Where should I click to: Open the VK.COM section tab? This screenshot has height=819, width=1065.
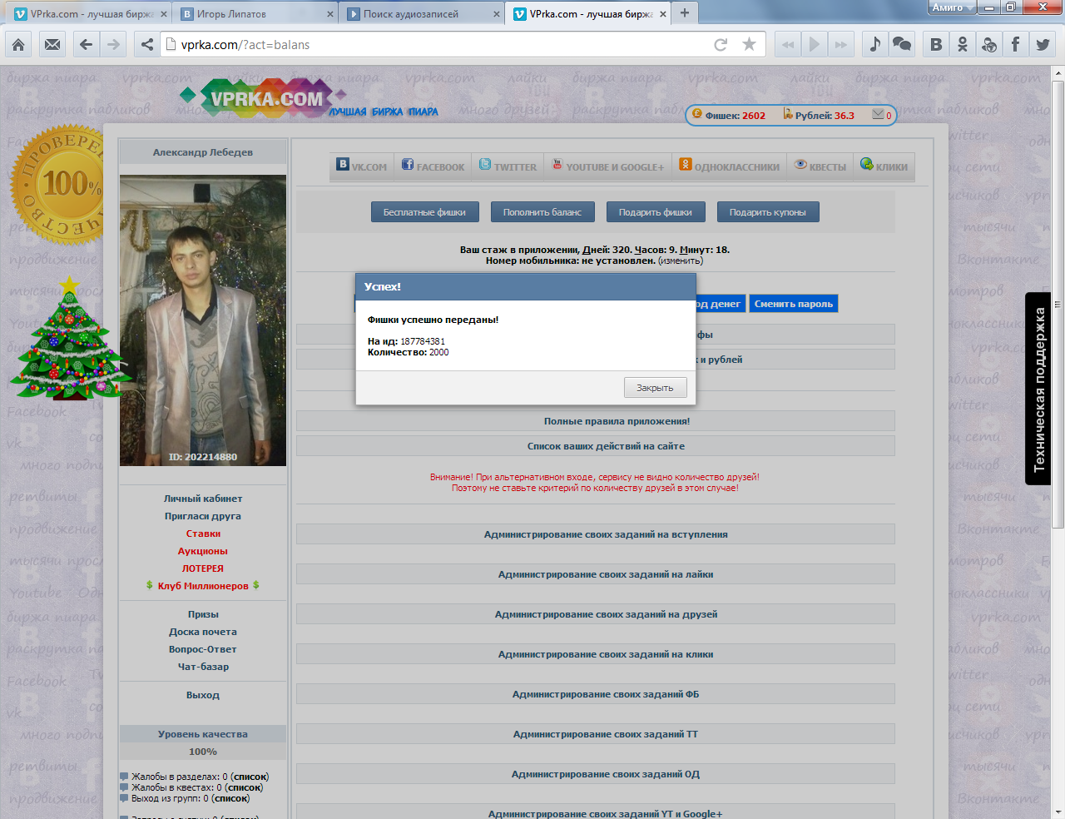pyautogui.click(x=362, y=166)
